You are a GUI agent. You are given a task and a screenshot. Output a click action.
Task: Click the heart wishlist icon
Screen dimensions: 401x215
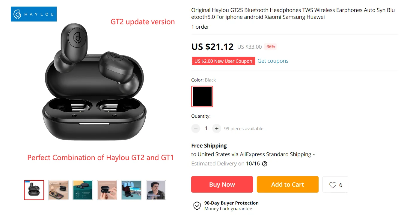333,185
